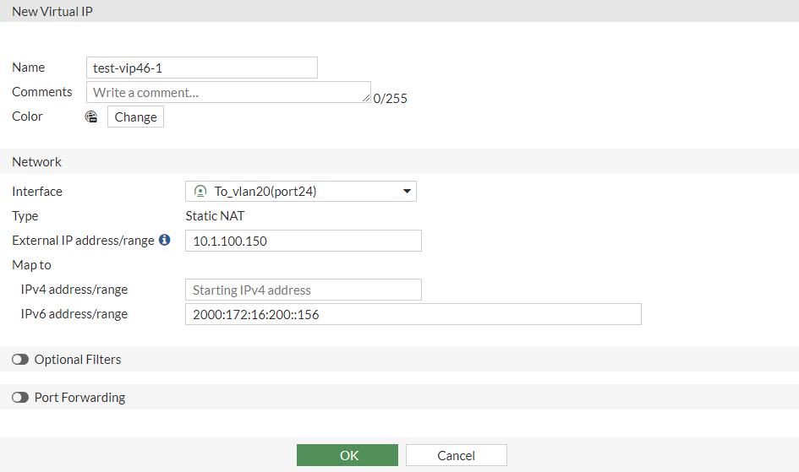Click the Port Forwarding label text
This screenshot has width=799, height=472.
[79, 397]
